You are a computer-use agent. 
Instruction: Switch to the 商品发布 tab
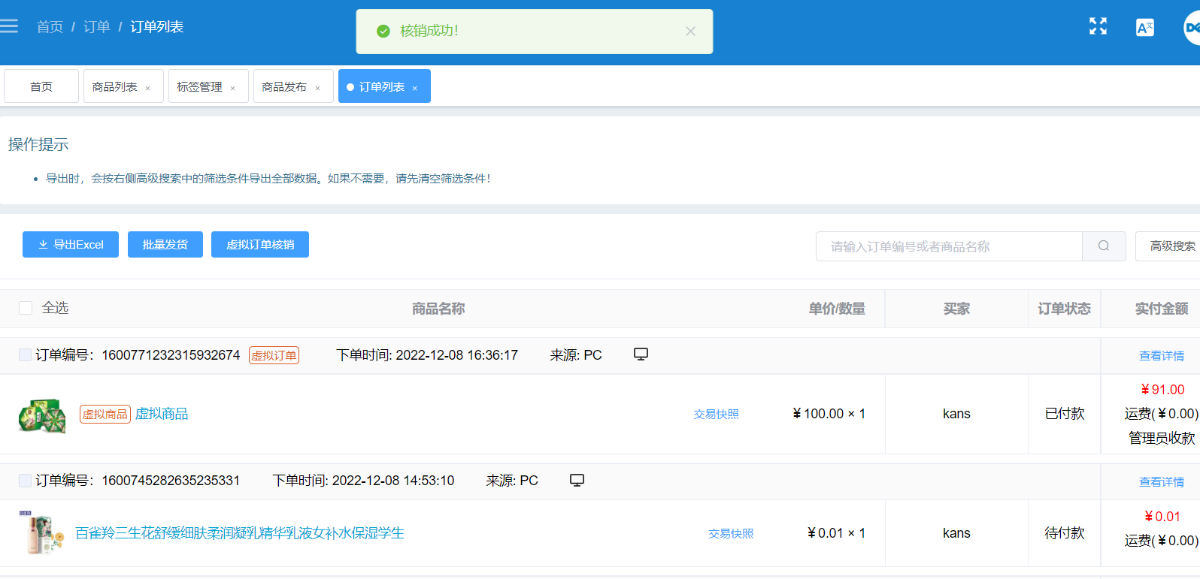coord(284,86)
